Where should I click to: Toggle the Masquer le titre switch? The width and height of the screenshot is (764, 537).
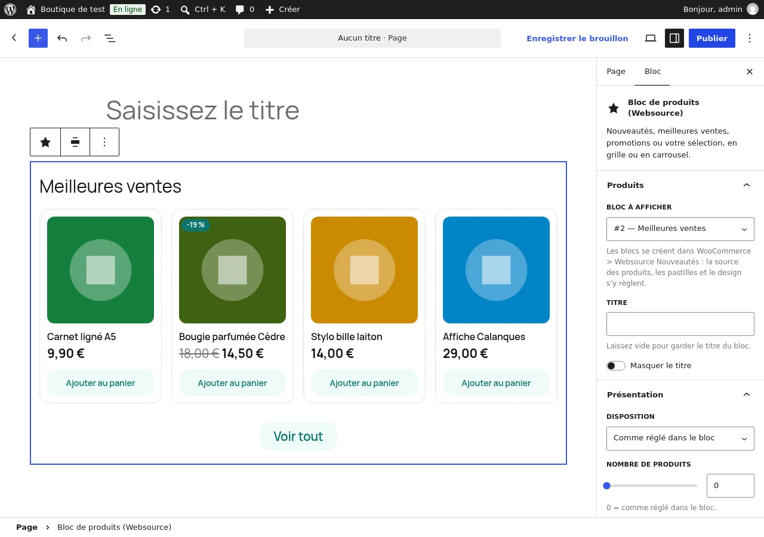pos(616,366)
